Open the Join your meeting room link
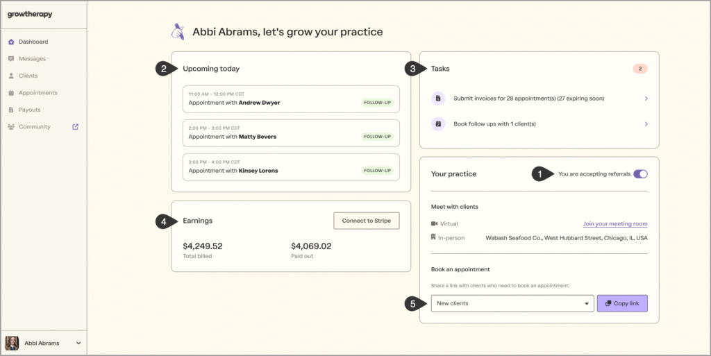Screen dimensions: 711x356 click(614, 223)
